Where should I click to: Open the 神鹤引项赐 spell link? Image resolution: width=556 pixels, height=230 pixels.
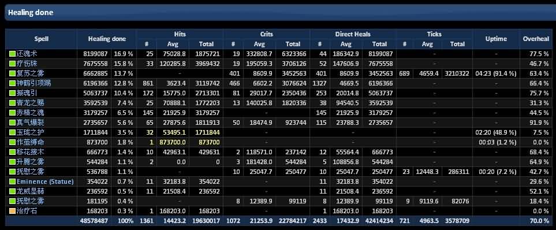(33, 83)
